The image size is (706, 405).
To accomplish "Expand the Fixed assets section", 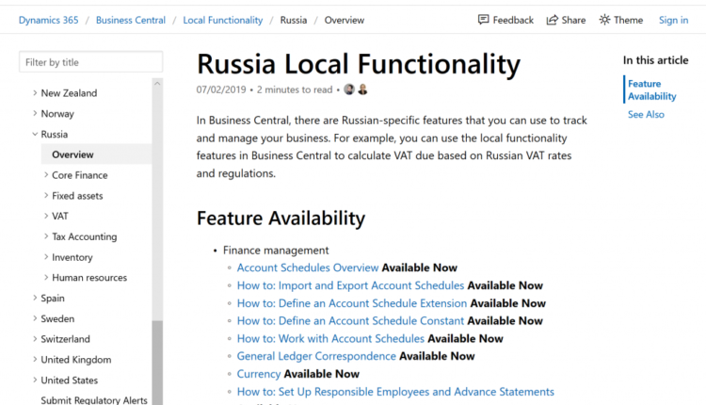I will coord(46,196).
